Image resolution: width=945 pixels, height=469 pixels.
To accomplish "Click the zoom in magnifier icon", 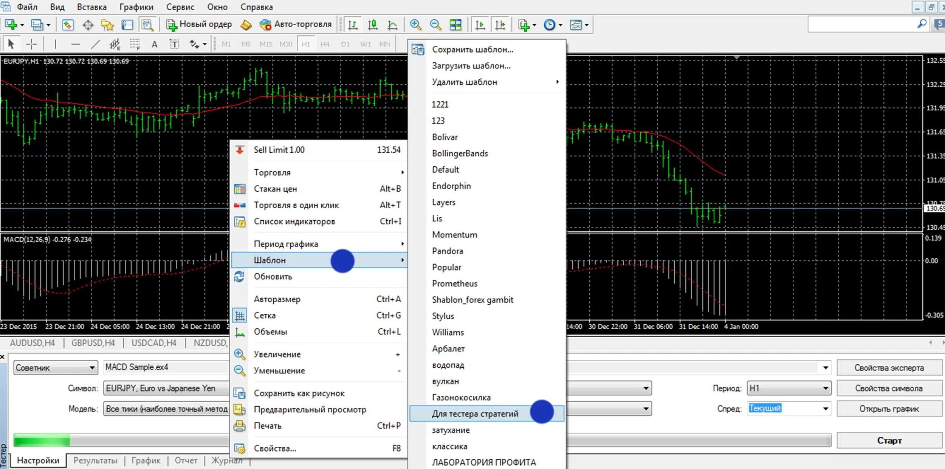I will (415, 25).
